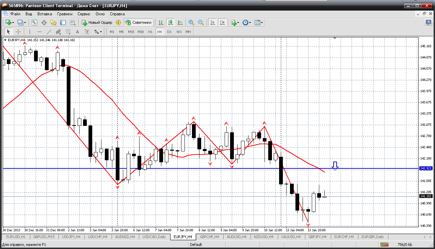
Task: Select the M5 timeframe button
Action: (122, 32)
